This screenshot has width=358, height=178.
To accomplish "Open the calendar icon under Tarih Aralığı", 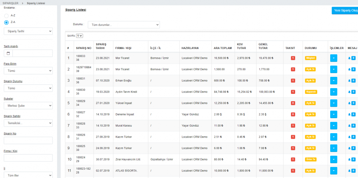I will click(x=8, y=53).
